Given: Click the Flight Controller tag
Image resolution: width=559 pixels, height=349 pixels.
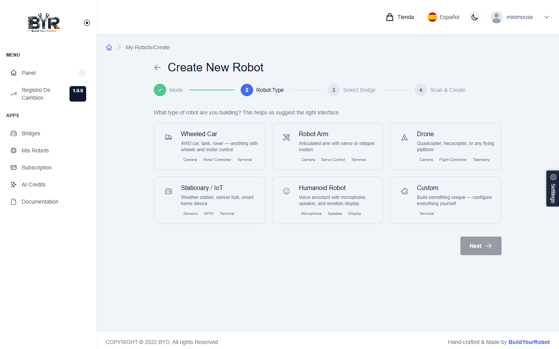Looking at the screenshot, I should point(453,160).
